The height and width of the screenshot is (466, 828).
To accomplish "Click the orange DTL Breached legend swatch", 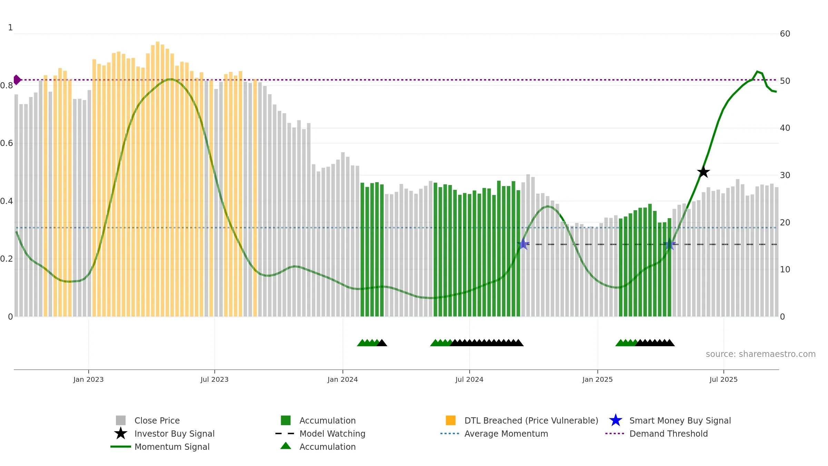I will (451, 420).
